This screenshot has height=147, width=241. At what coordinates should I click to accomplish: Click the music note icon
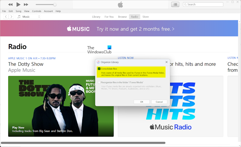point(19,17)
